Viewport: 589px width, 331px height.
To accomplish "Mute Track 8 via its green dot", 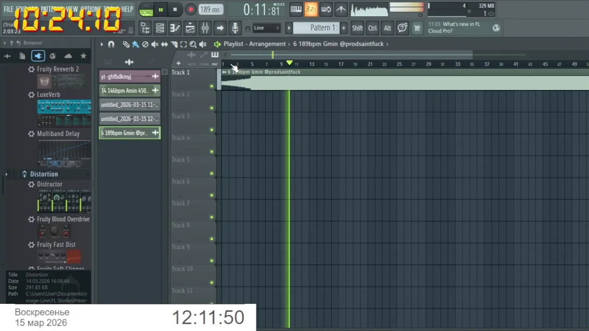I will tap(212, 239).
